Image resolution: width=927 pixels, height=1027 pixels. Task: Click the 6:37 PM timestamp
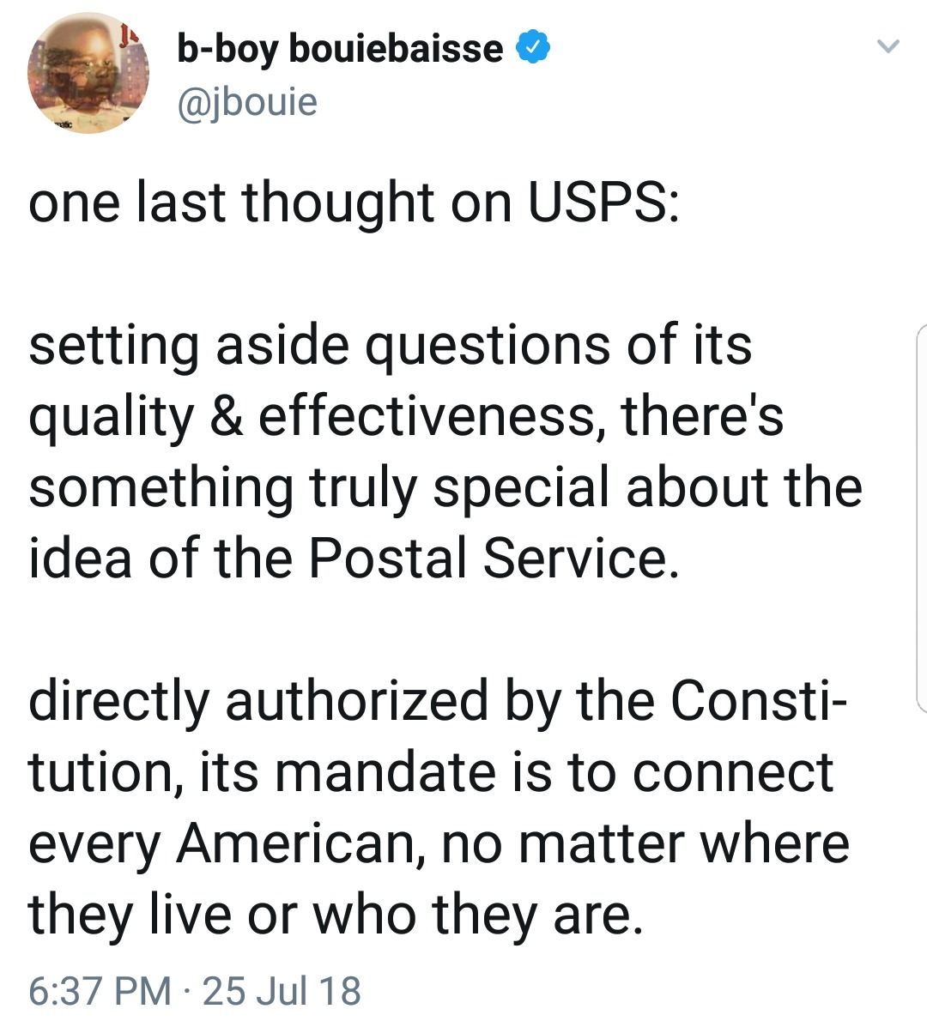coord(100,990)
